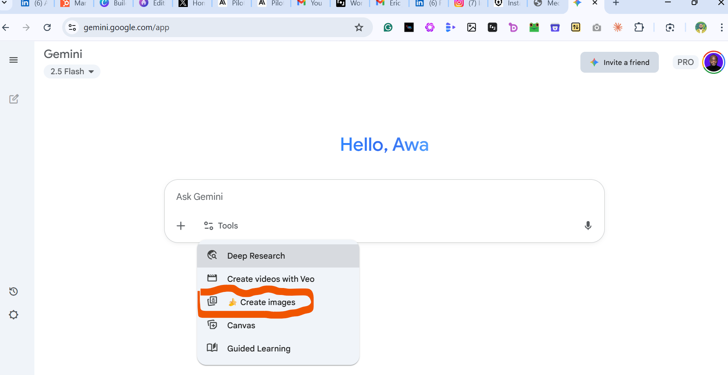The image size is (728, 375).
Task: Click the Gemini title text
Action: (63, 54)
